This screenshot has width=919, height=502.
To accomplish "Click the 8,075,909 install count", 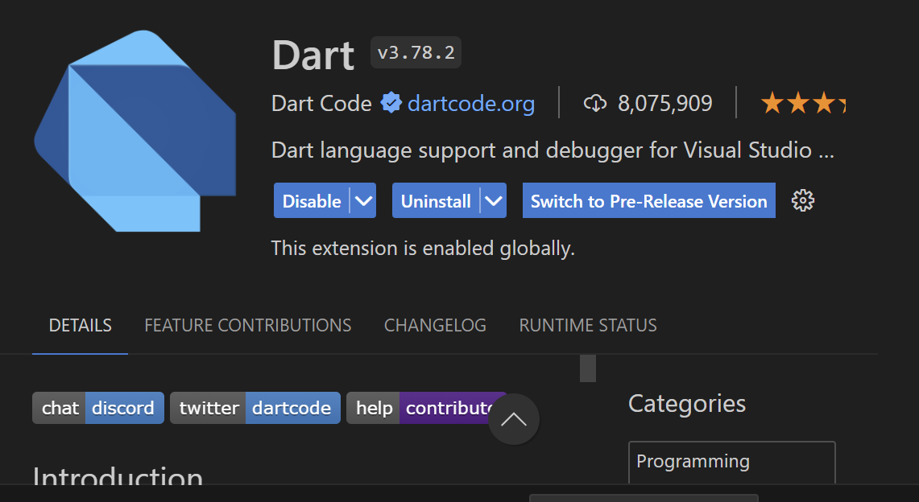I will coord(665,104).
